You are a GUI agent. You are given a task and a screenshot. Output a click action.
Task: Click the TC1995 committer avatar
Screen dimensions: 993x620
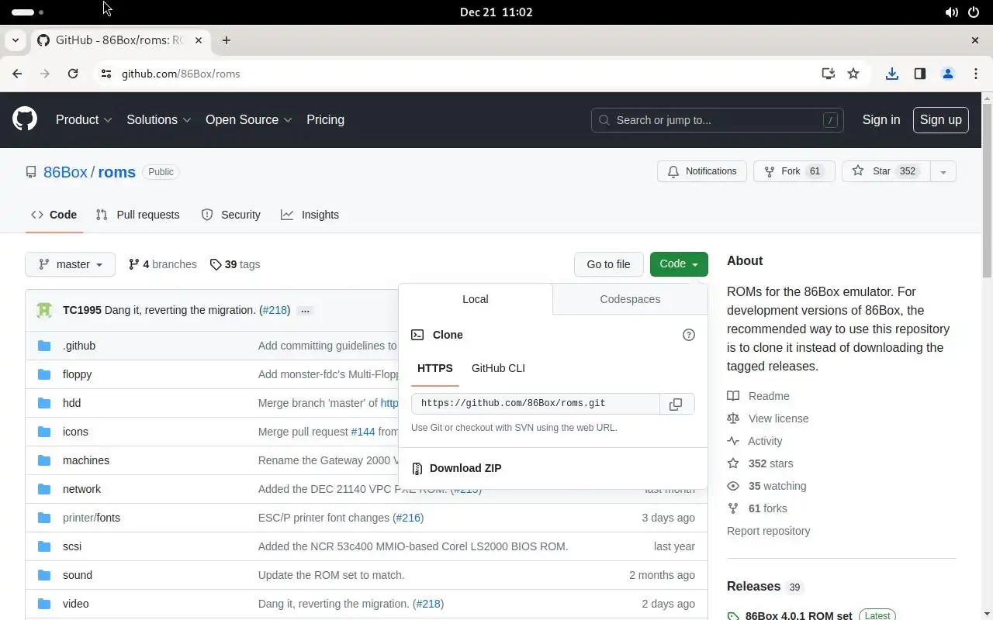[44, 310]
